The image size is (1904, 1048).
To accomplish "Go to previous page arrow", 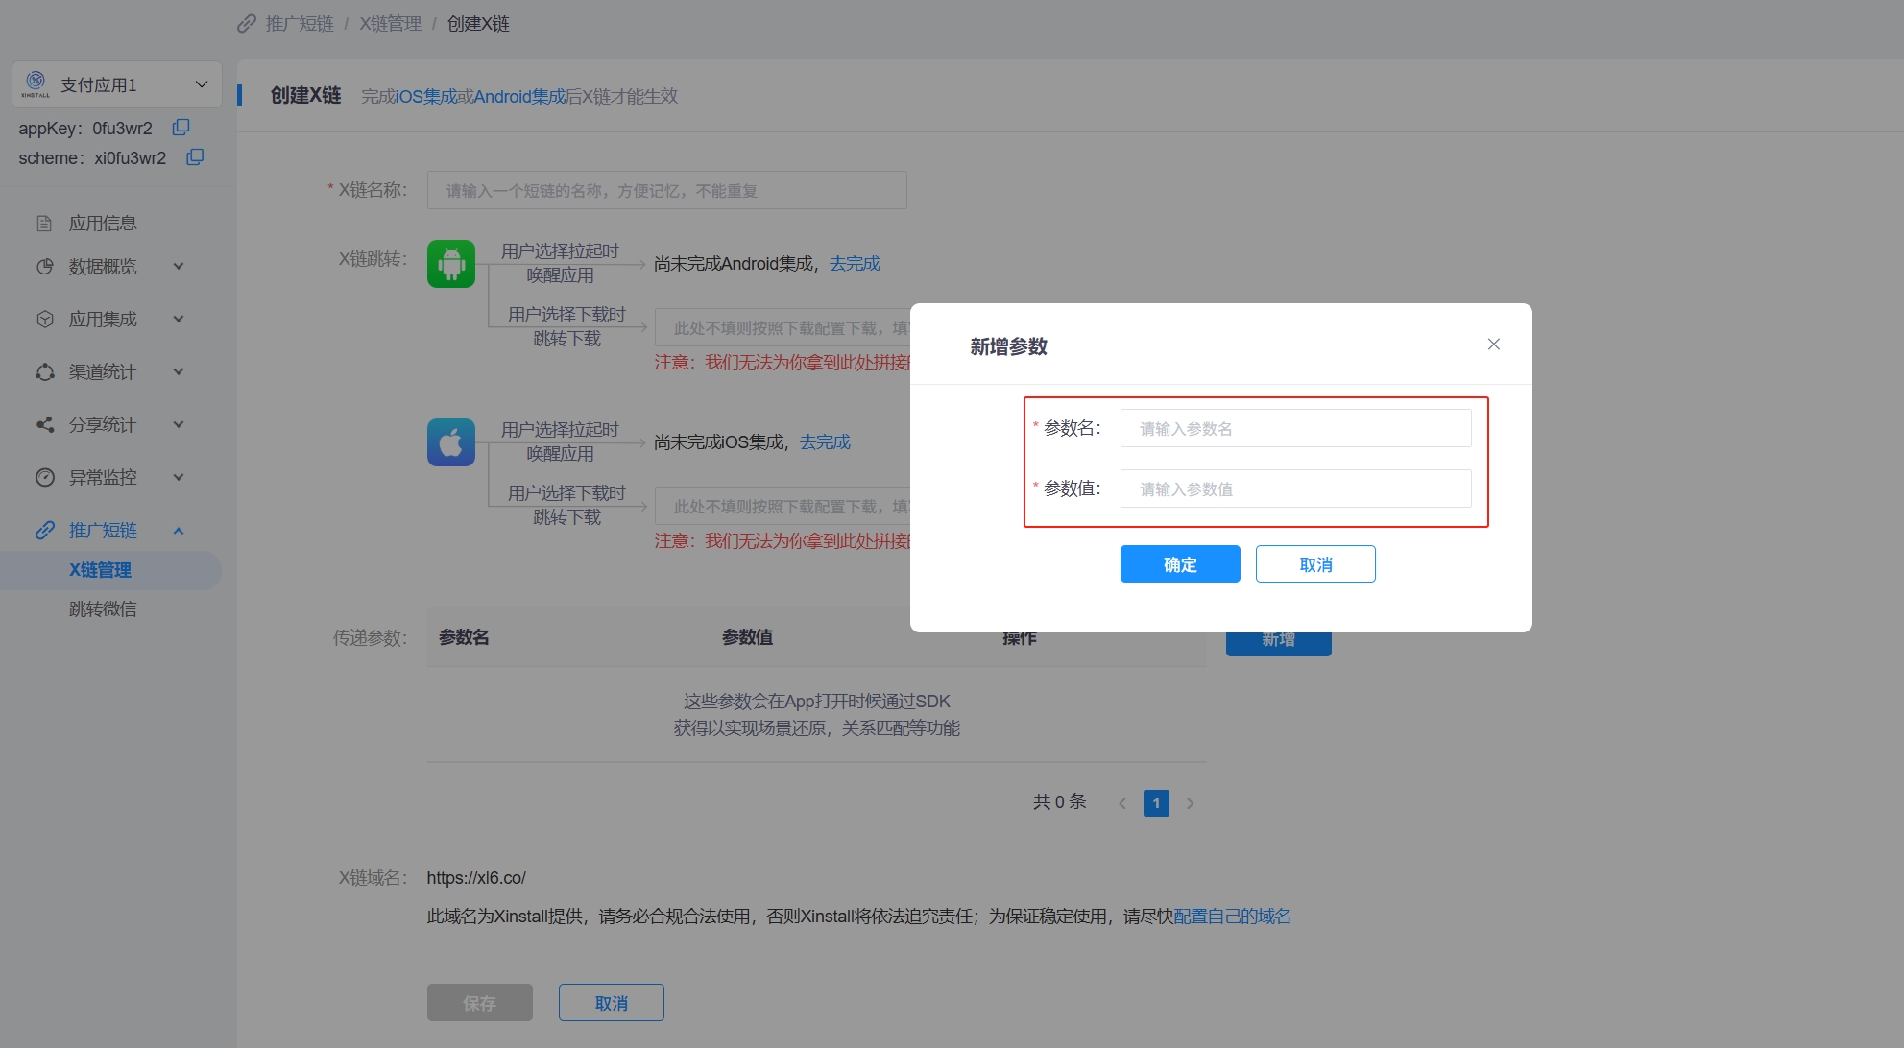I will coord(1121,803).
